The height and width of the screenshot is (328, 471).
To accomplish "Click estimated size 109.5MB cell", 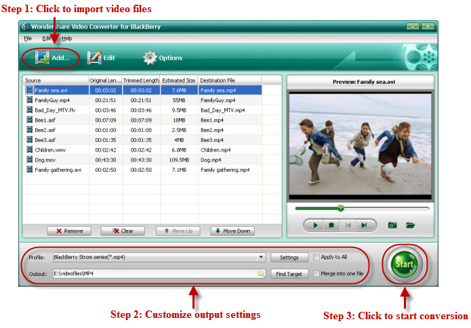I will [x=179, y=160].
